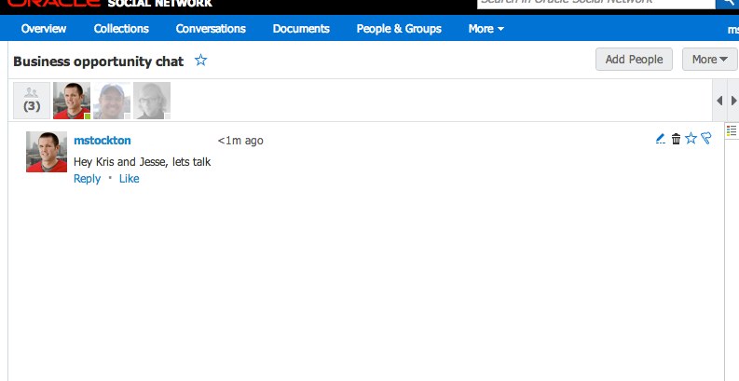Click the mstockton username link
739x381 pixels.
tap(103, 141)
